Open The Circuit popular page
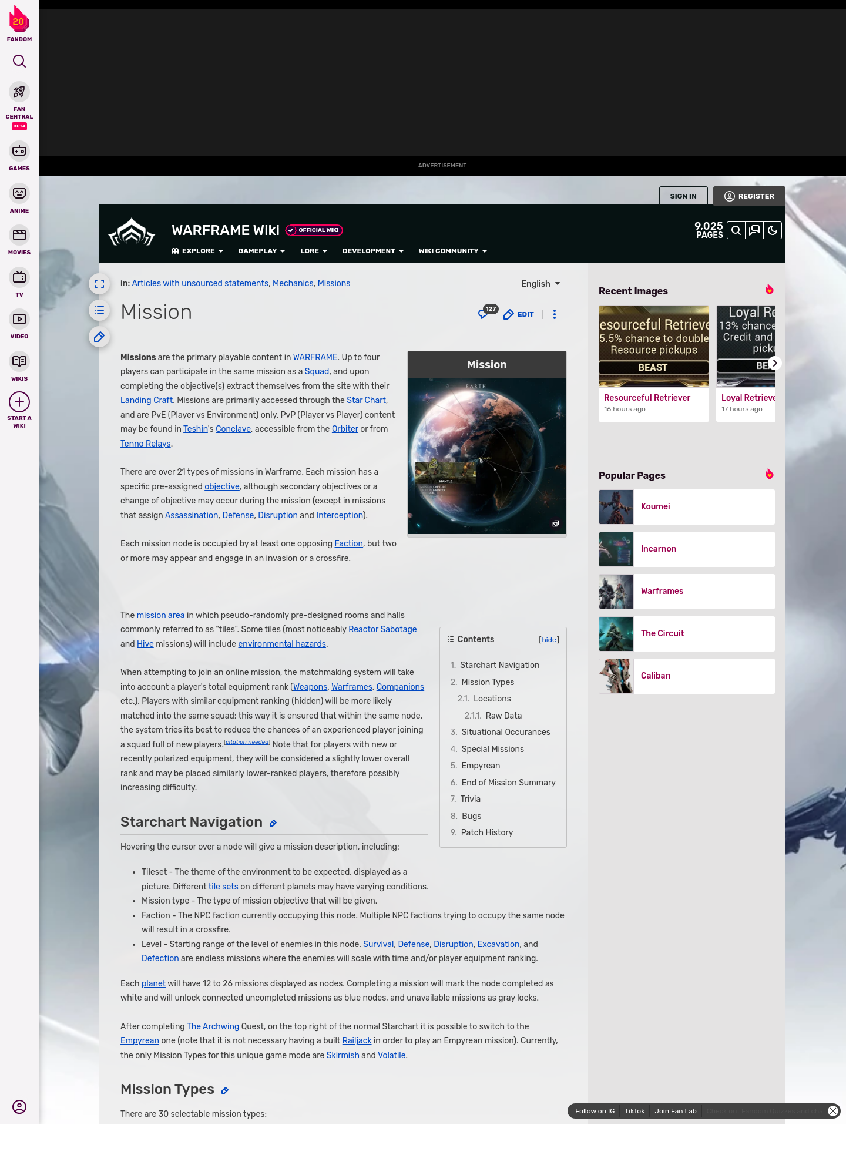Screen dimensions: 846x1175 tap(687, 633)
